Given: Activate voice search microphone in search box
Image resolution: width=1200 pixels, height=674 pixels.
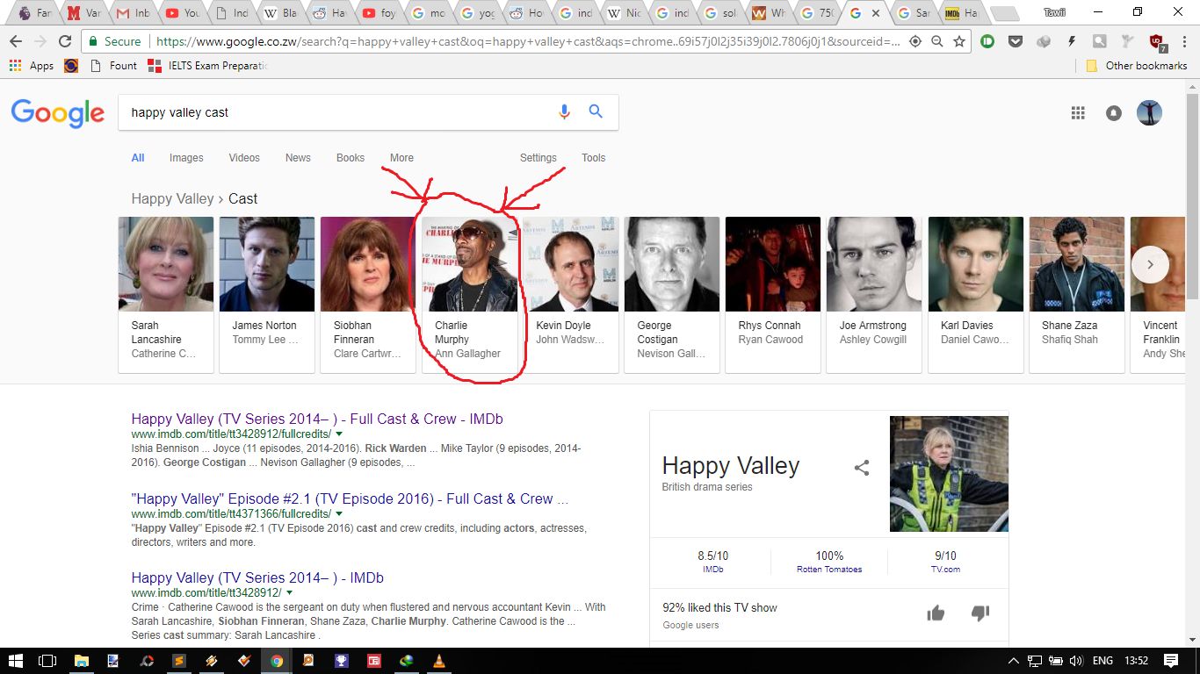Looking at the screenshot, I should click(563, 111).
